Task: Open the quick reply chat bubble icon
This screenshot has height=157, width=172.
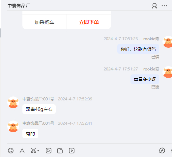Action: tap(162, 150)
